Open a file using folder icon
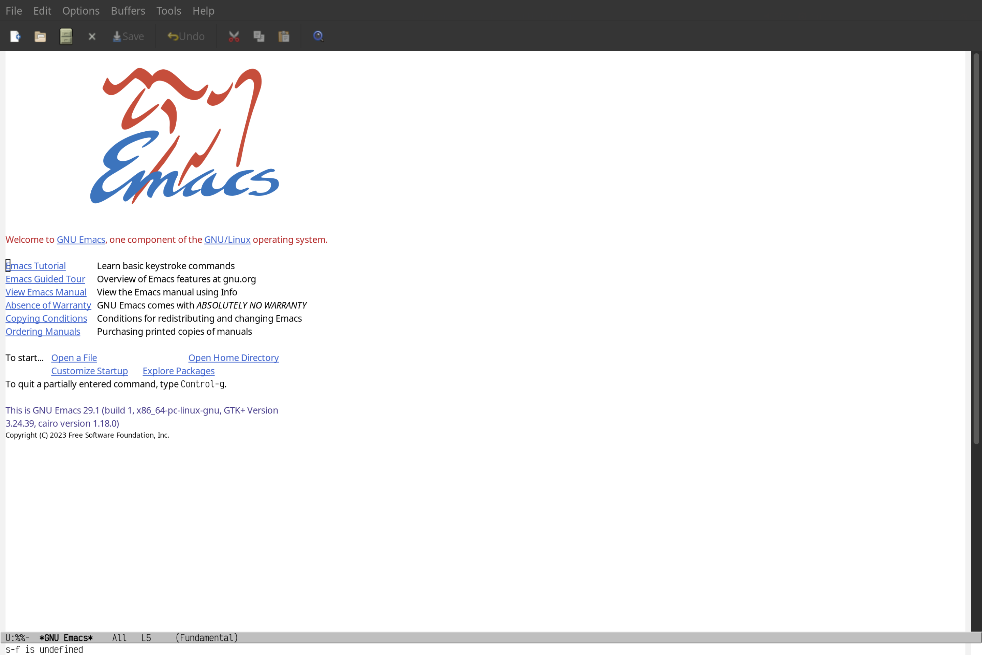982x655 pixels. pos(40,36)
